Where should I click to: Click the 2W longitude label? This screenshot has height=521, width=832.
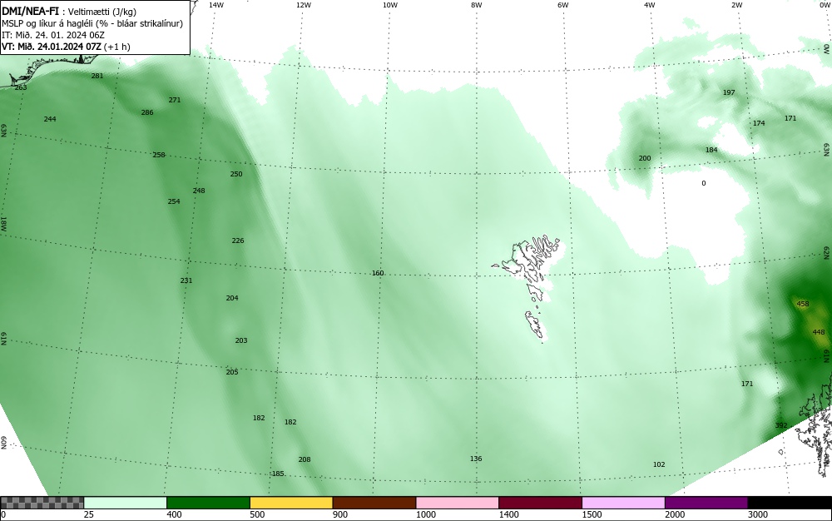(x=736, y=5)
